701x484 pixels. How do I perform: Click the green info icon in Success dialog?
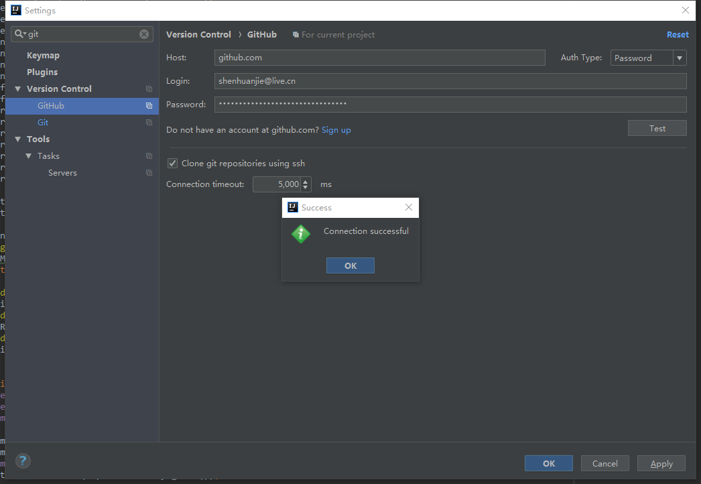tap(301, 234)
